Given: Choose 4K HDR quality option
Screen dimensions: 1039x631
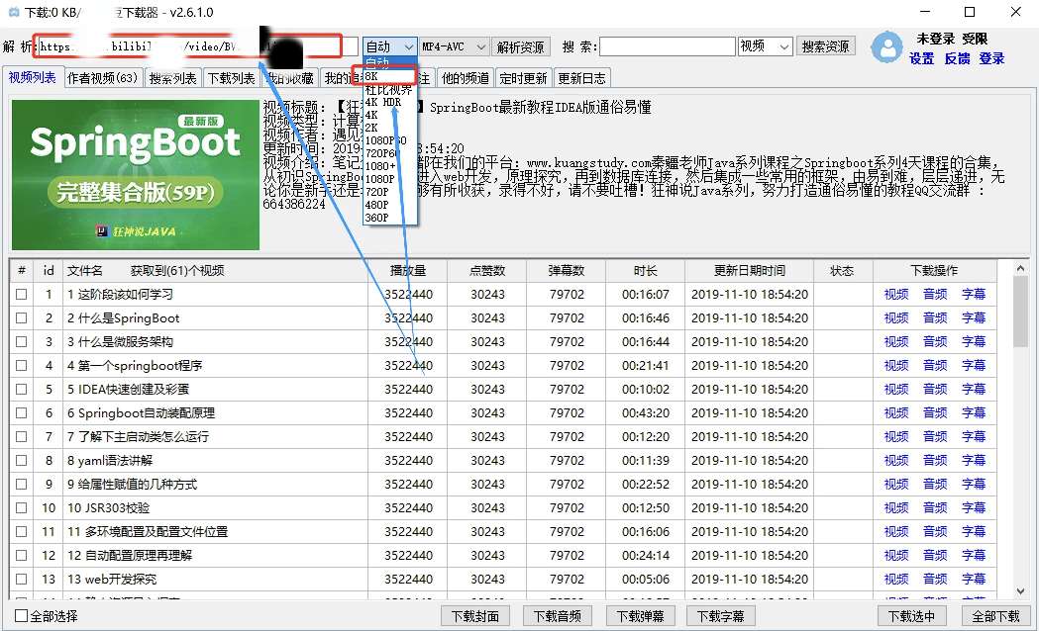Looking at the screenshot, I should 389,102.
